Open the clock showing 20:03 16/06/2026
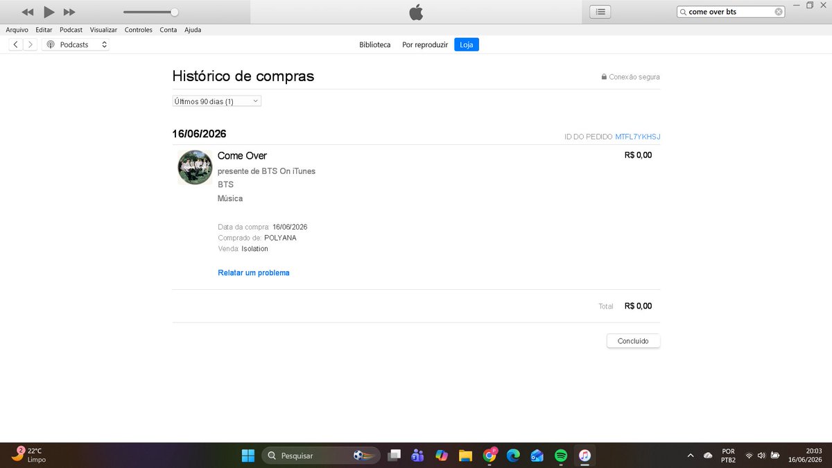 click(804, 456)
